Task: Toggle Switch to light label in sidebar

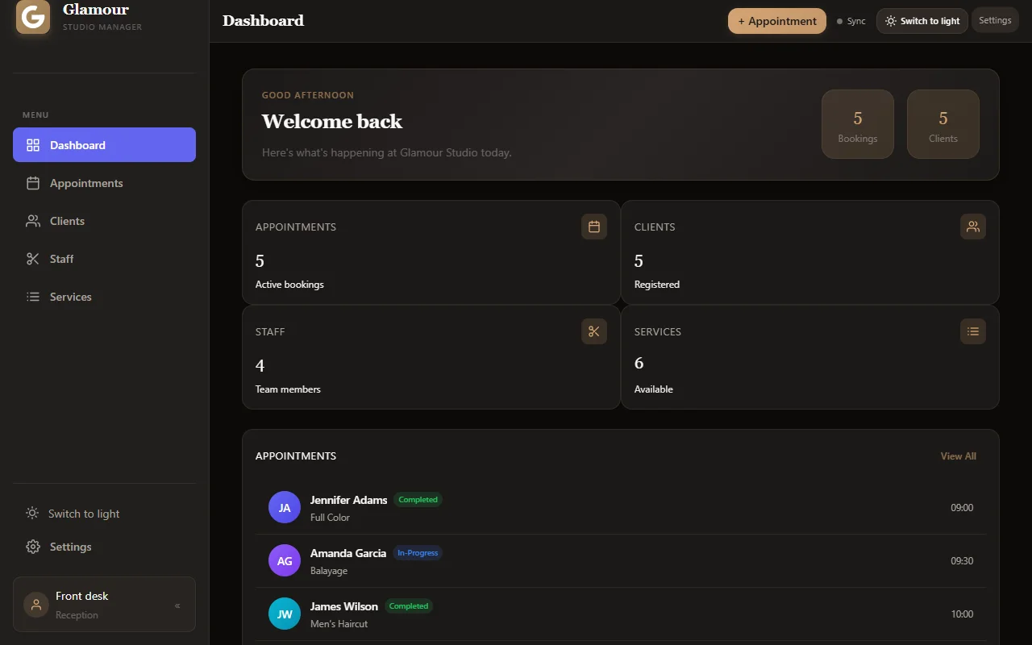Action: [x=84, y=514]
